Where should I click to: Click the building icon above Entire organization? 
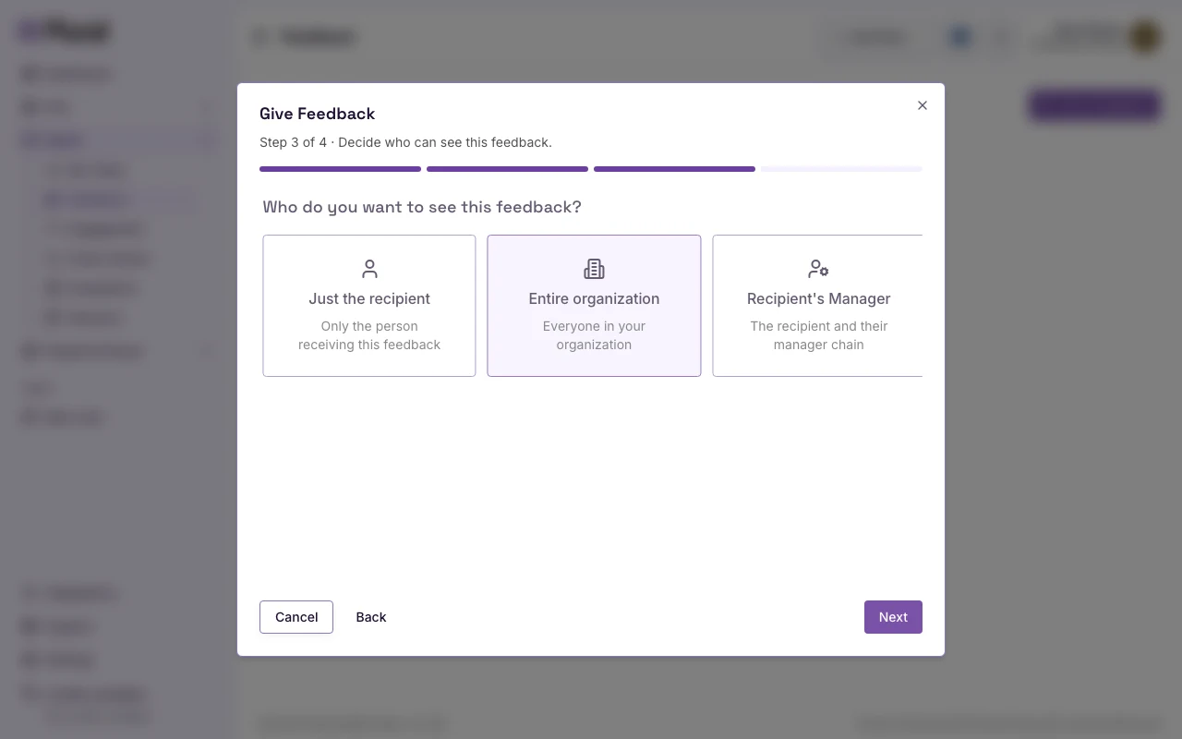point(594,269)
